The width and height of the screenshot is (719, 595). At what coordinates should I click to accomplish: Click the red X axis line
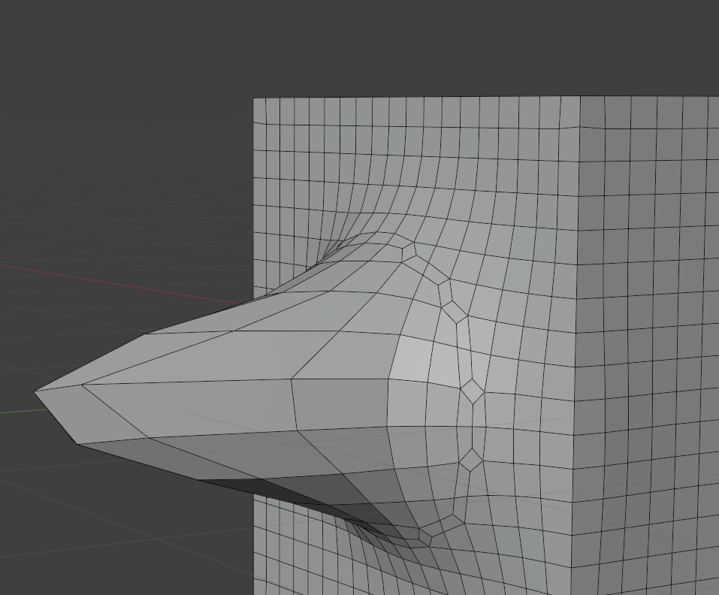[113, 284]
